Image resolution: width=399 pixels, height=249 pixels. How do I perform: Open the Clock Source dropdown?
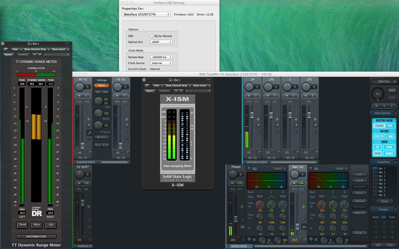click(161, 63)
